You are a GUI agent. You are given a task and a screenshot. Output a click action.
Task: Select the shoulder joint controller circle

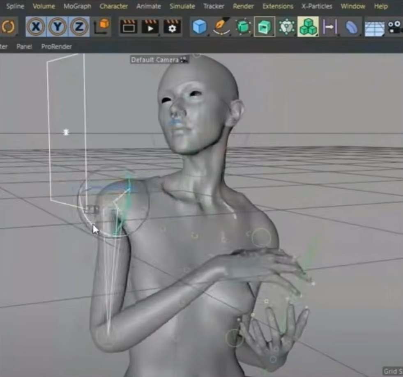point(113,202)
